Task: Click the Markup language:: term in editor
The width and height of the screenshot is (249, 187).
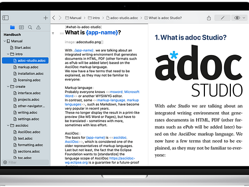Action: 79,88
